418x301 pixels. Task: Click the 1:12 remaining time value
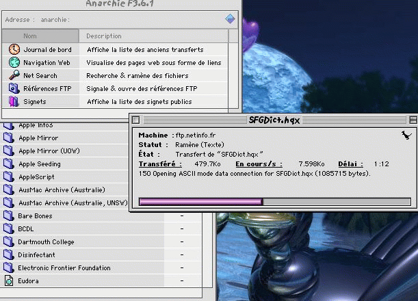point(381,164)
